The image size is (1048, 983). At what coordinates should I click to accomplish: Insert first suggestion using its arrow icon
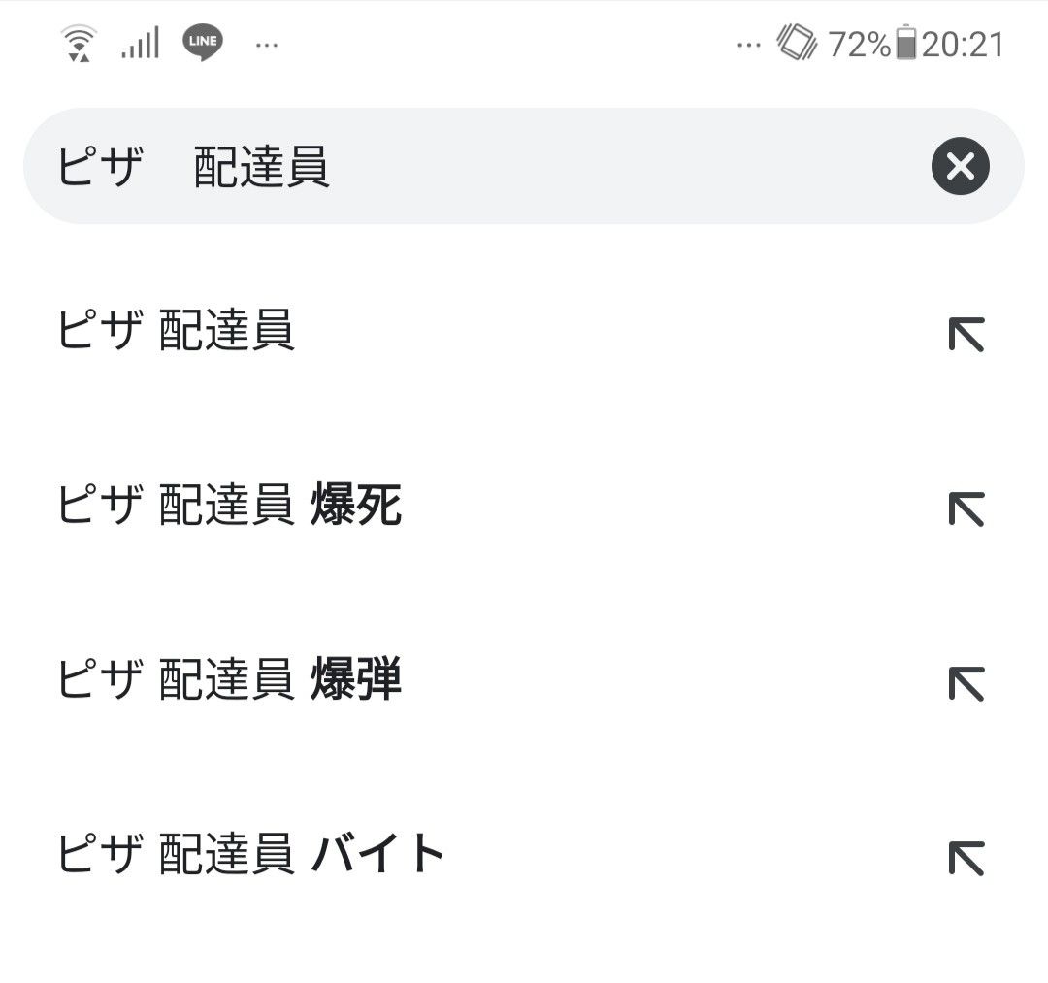click(966, 334)
